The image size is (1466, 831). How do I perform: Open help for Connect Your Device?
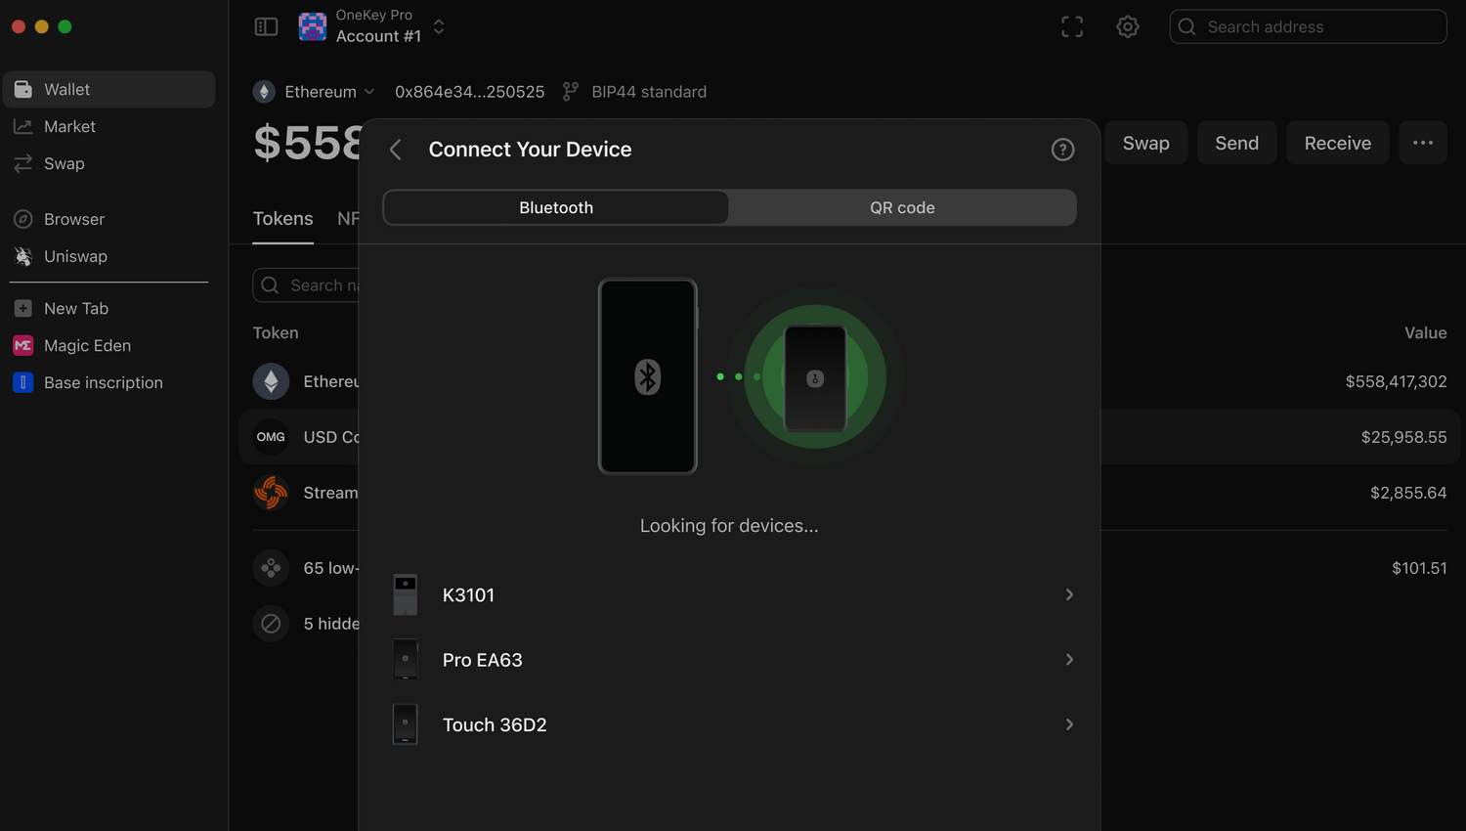(1062, 150)
